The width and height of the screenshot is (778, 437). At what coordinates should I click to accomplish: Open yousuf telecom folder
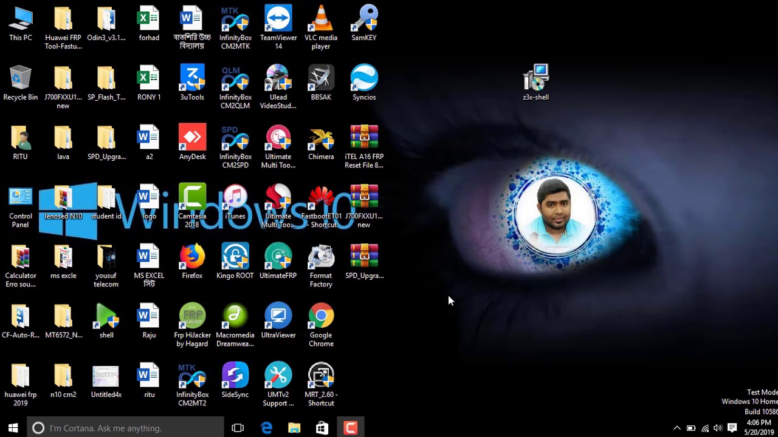(106, 266)
